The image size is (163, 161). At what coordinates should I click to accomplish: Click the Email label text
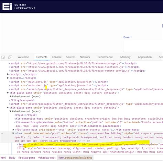pyautogui.click(x=127, y=37)
